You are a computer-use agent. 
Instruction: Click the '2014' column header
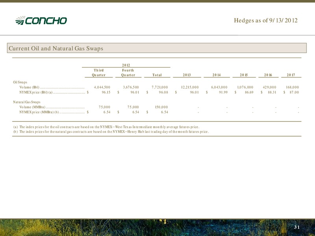tap(216, 75)
